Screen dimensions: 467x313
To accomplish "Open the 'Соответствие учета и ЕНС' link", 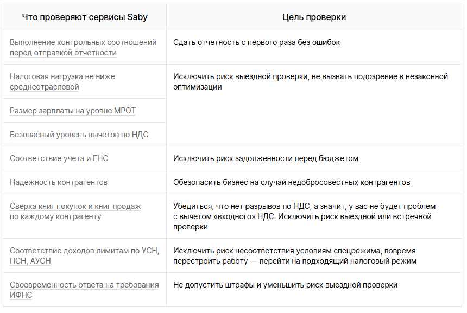I will pyautogui.click(x=59, y=158).
